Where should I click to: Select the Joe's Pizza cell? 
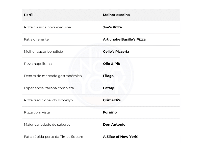[x=112, y=27]
